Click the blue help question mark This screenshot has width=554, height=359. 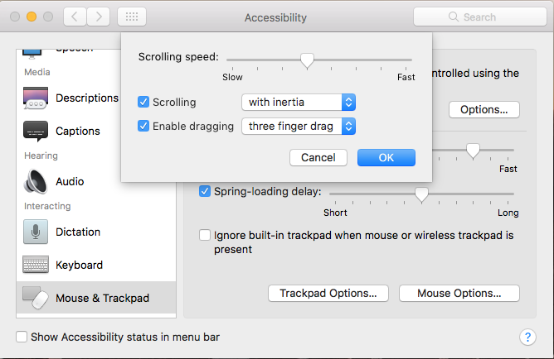tap(527, 337)
